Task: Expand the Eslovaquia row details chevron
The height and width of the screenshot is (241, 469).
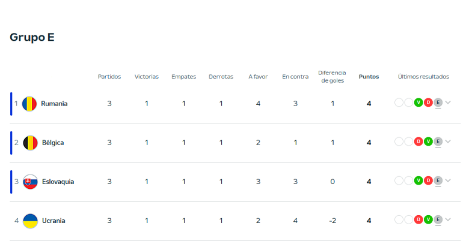Action: tap(448, 180)
